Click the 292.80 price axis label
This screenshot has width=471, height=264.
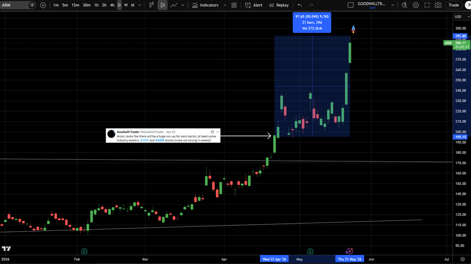460,36
